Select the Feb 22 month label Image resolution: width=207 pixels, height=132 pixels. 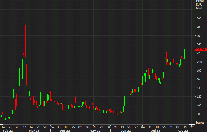[7, 130]
